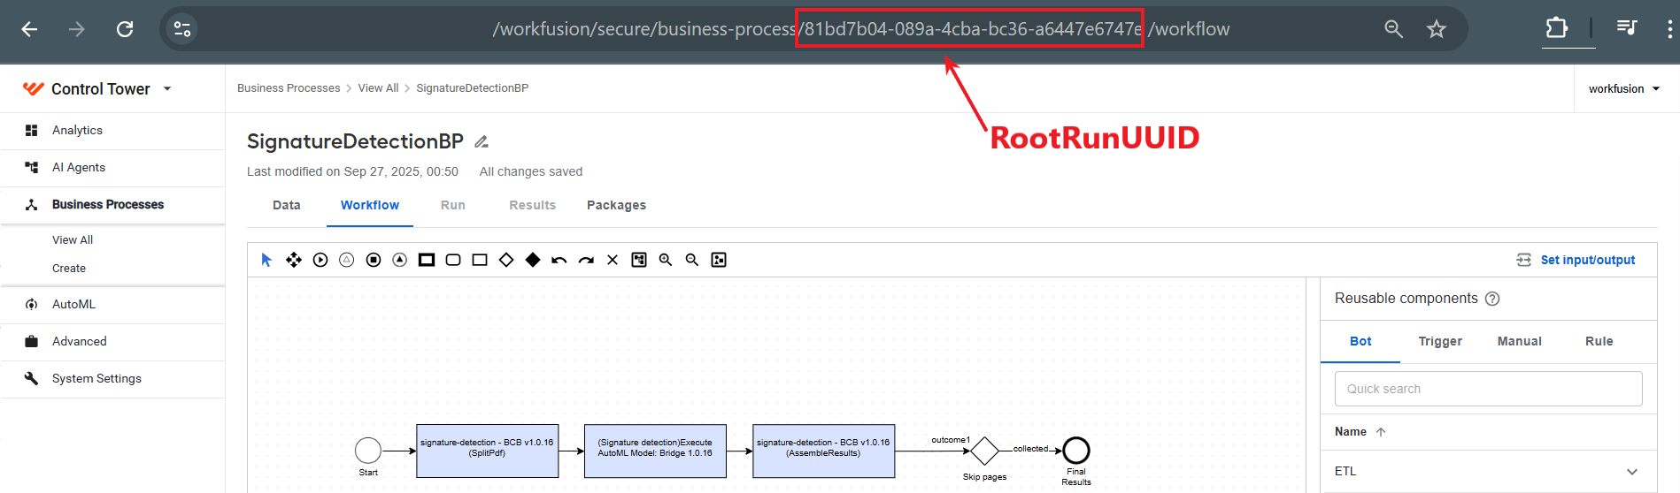Undo the last workflow change
The height and width of the screenshot is (493, 1680).
pos(559,260)
